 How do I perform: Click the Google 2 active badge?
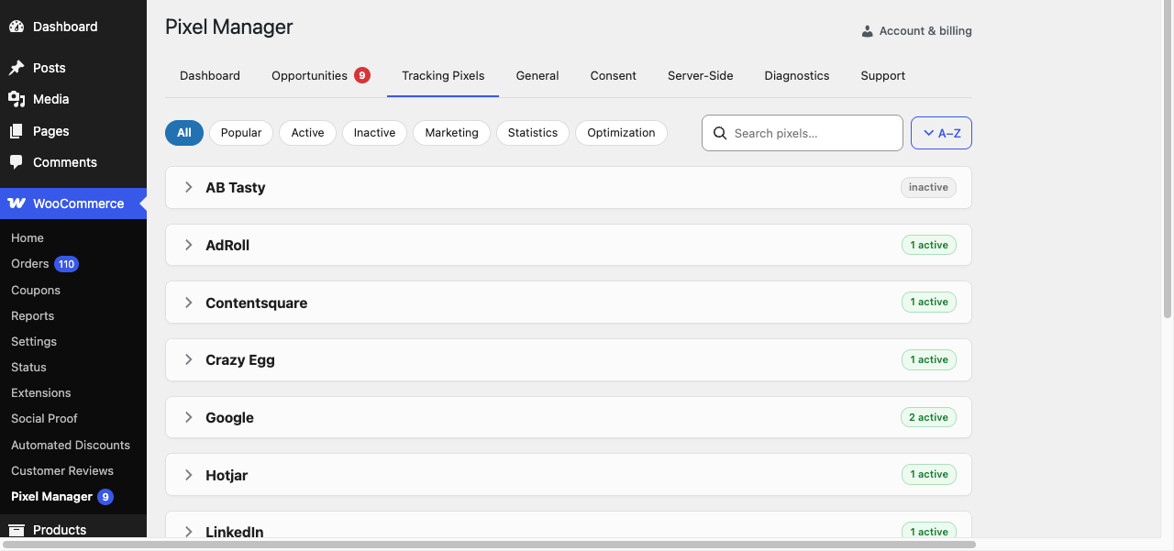point(928,417)
